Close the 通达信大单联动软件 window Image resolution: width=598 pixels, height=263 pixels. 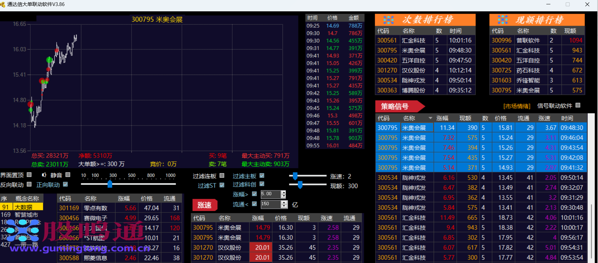[587, 4]
